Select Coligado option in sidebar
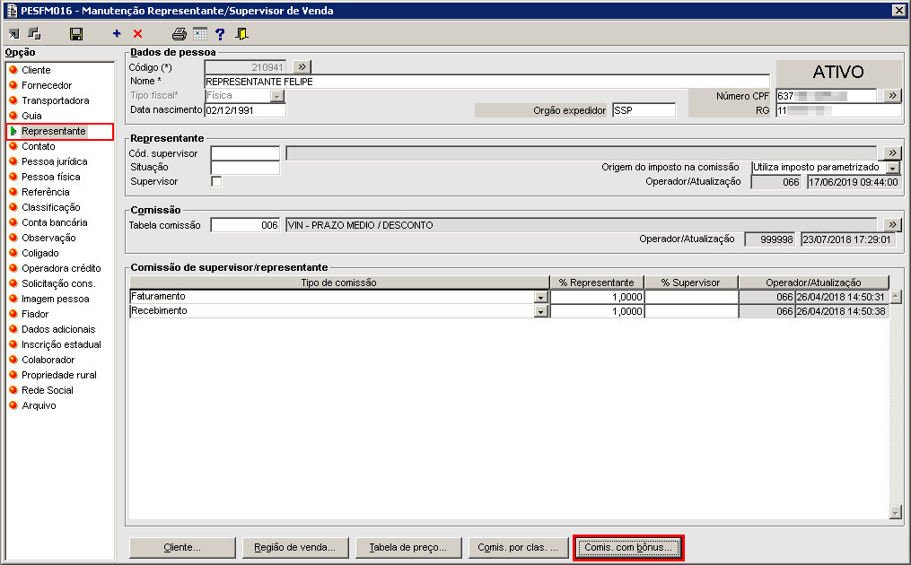Image resolution: width=911 pixels, height=565 pixels. (40, 253)
